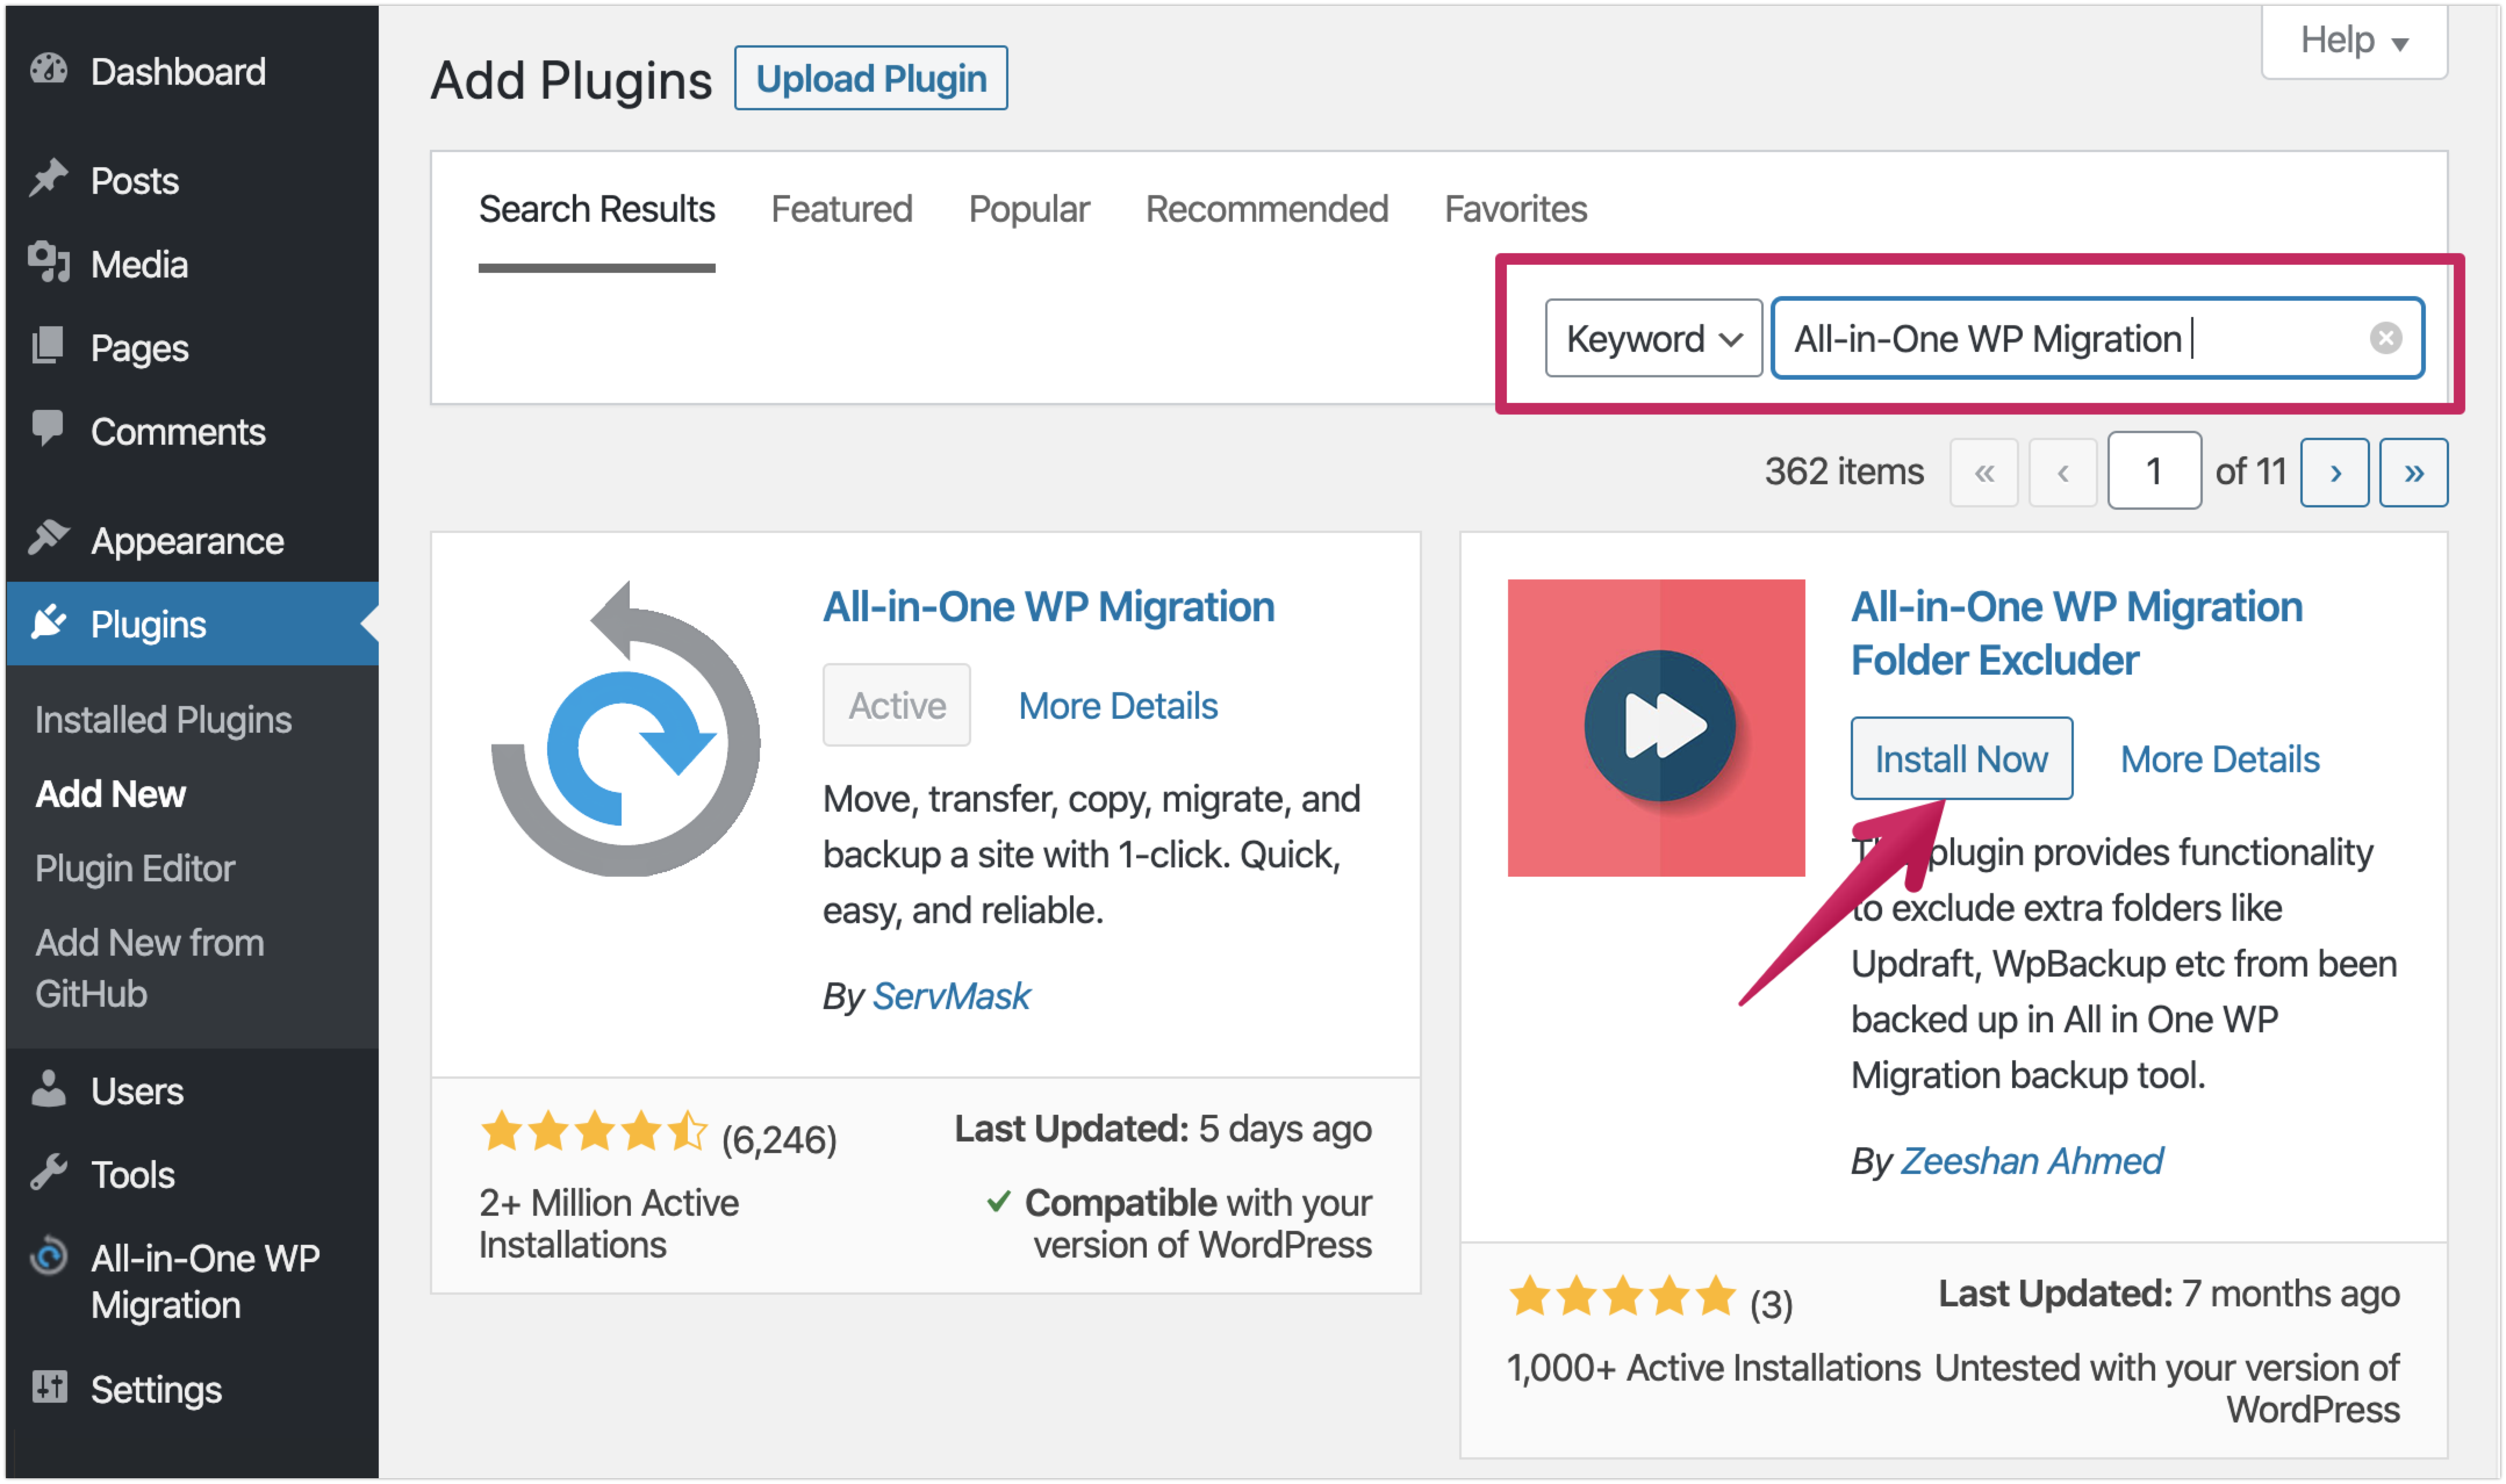Screen dimensions: 2506x1484
Task: Open the Folder Excluder plugin title link
Action: point(2078,633)
